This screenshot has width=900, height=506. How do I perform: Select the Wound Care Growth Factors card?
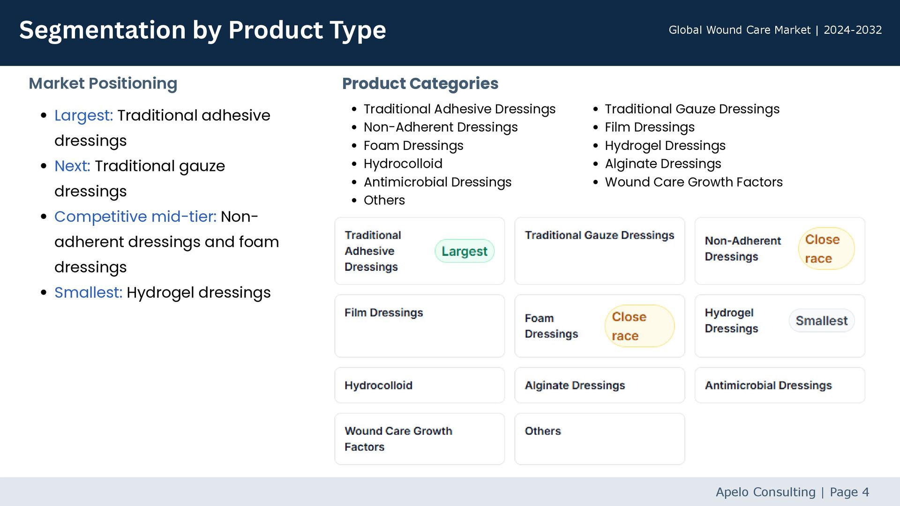click(419, 439)
